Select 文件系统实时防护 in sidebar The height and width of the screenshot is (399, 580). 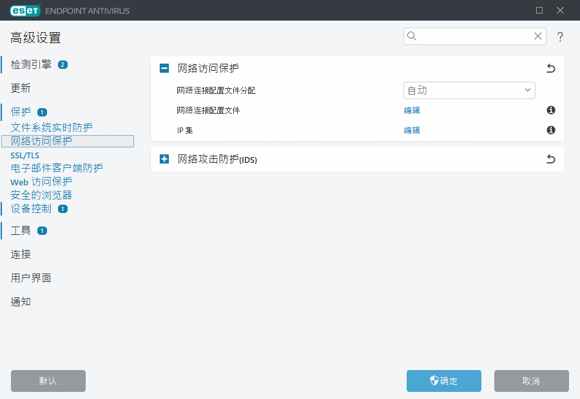tap(52, 127)
